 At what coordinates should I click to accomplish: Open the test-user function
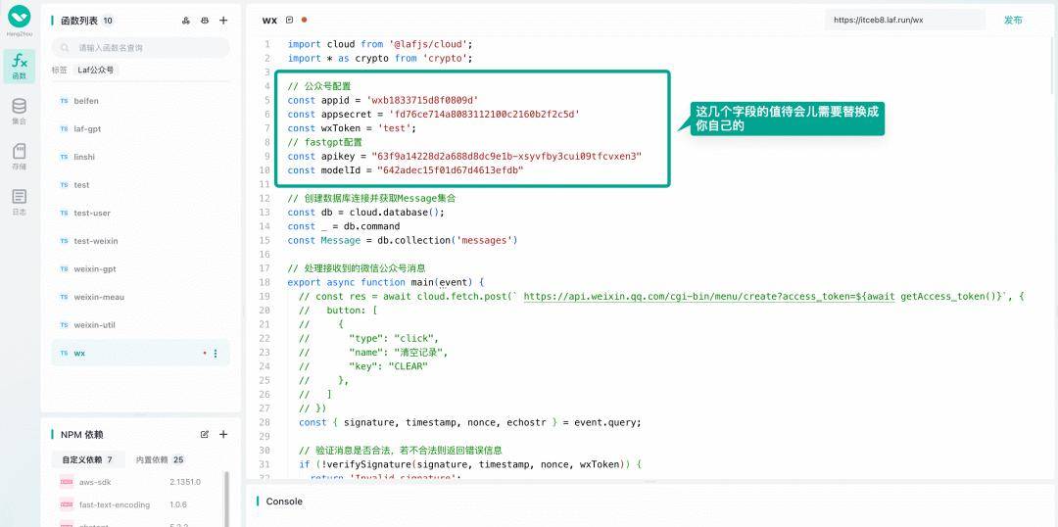click(140, 213)
